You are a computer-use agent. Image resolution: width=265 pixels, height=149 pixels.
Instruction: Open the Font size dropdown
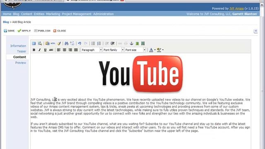pos(135,50)
